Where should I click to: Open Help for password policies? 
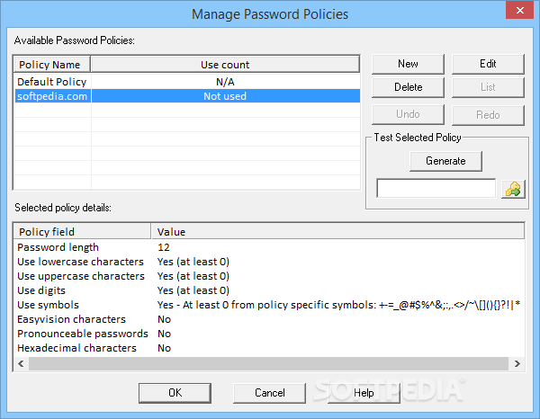coord(364,393)
